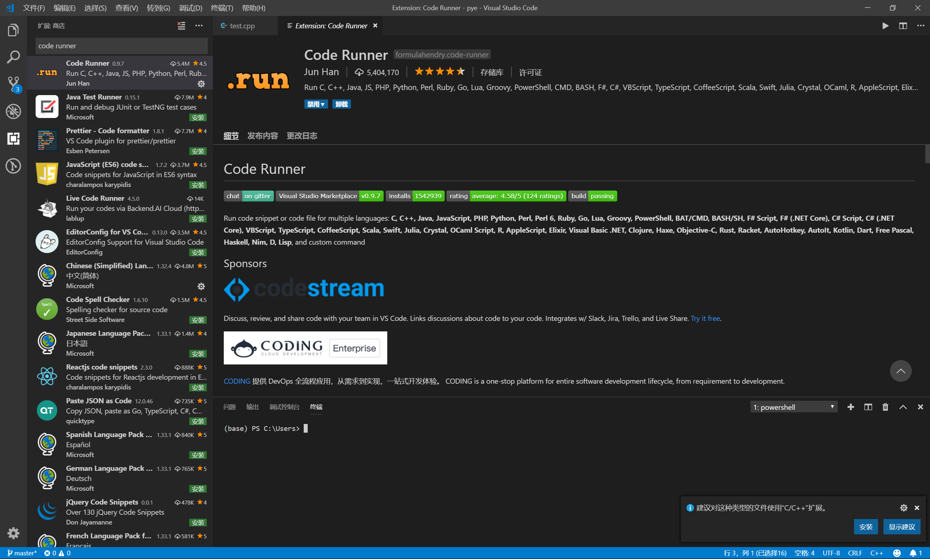Screen dimensions: 930x559
Task: Open the Explorer sidebar
Action: [13, 30]
